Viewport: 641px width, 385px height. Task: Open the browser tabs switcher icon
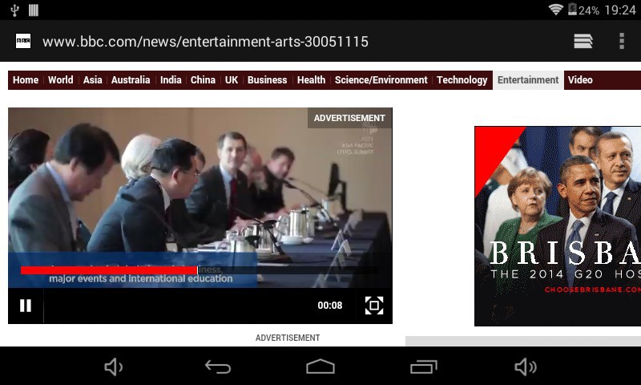pyautogui.click(x=583, y=42)
